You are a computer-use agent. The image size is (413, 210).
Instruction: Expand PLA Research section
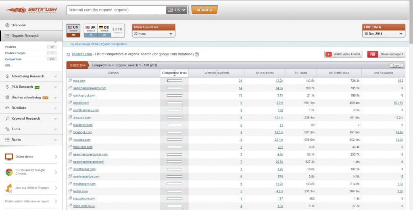55,87
